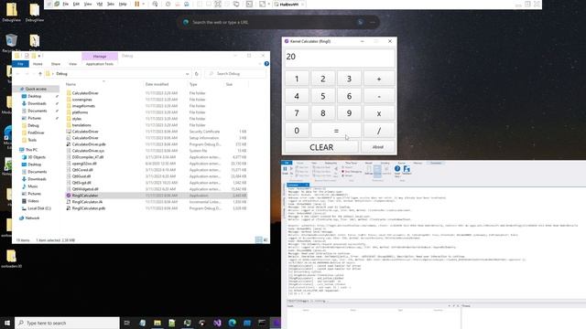Click the calculator display field showing 20
The image size is (586, 329).
click(340, 57)
